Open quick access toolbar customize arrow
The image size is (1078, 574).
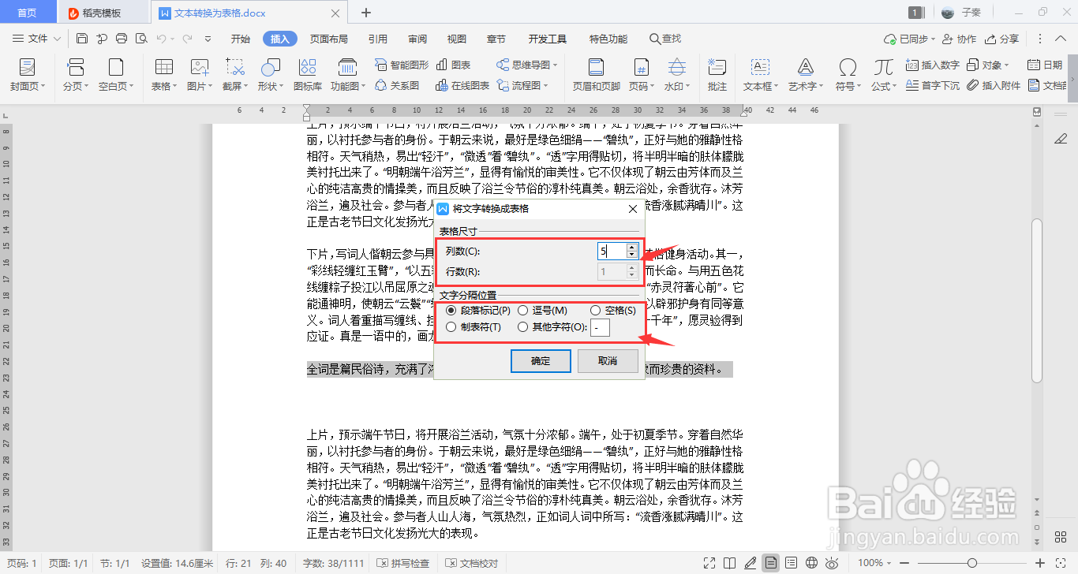click(x=208, y=39)
